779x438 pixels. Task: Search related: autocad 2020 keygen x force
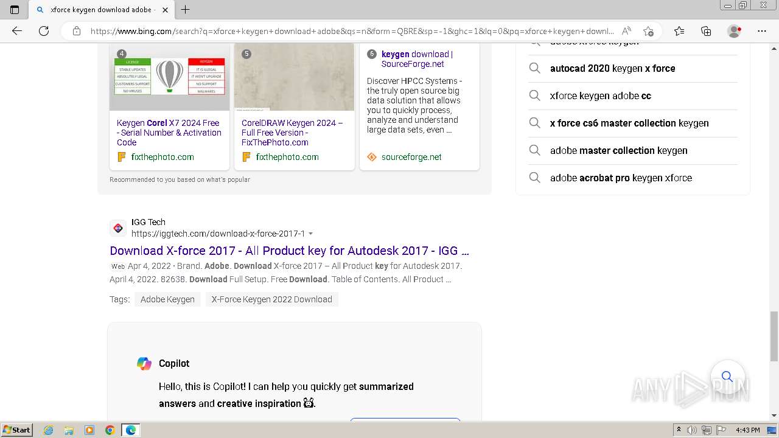(x=612, y=68)
